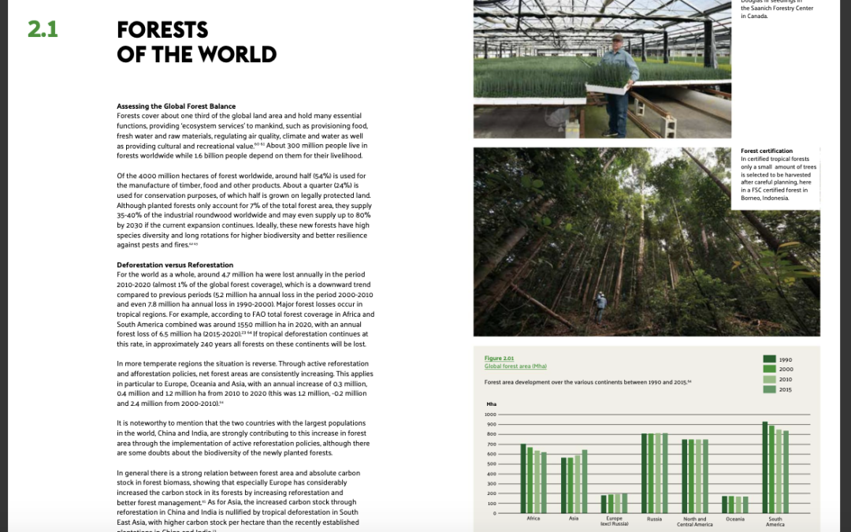This screenshot has width=851, height=532.
Task: Select the tropical forest photo
Action: point(646,242)
